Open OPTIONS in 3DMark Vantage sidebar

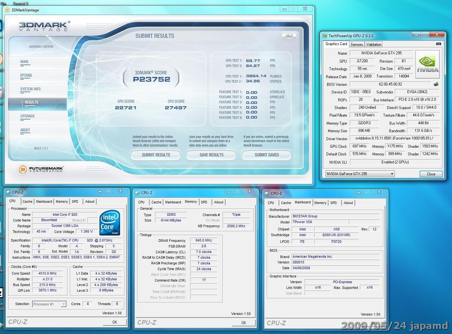tap(26, 75)
